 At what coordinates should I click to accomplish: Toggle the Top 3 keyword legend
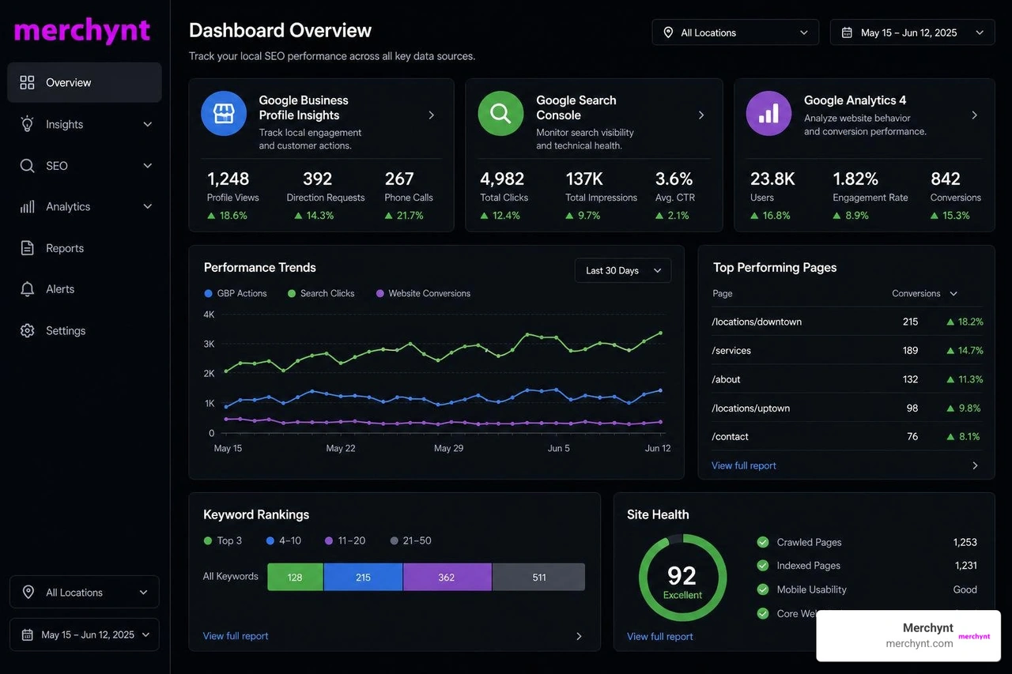223,540
